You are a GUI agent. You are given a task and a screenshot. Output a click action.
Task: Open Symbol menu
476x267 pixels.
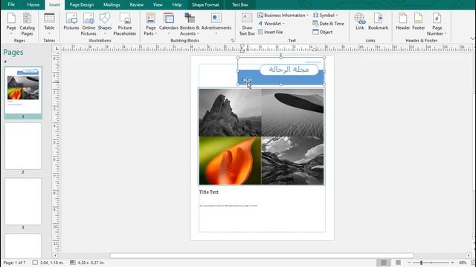coord(326,15)
